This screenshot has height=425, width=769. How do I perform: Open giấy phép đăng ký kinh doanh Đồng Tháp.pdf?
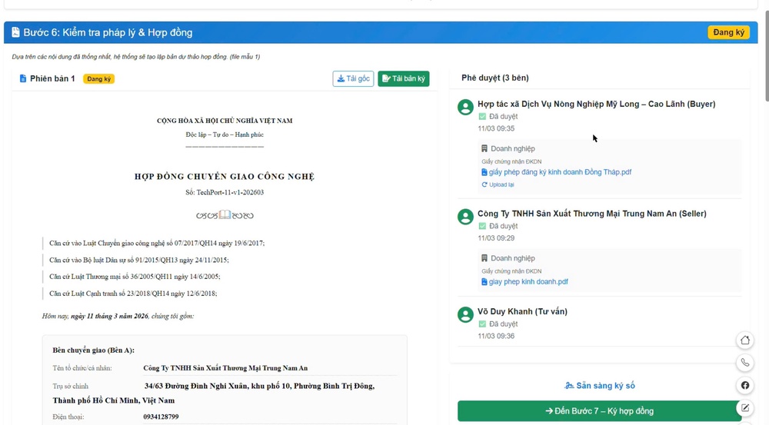559,172
